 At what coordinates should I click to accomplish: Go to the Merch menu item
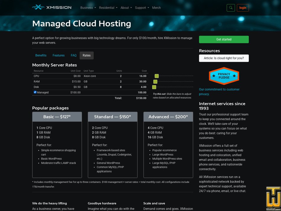point(156,8)
